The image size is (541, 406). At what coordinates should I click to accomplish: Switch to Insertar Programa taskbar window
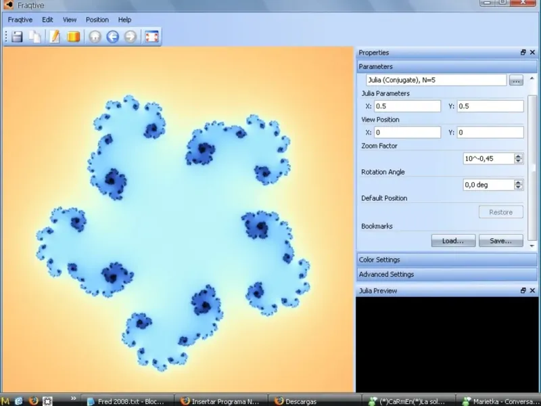point(220,401)
